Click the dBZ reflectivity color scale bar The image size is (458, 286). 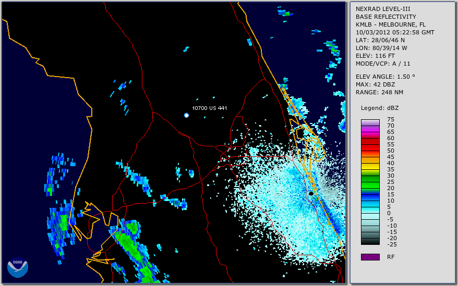pyautogui.click(x=370, y=182)
